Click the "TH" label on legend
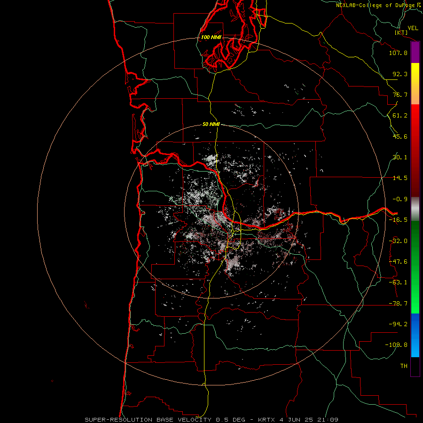423x423 pixels. [x=404, y=366]
